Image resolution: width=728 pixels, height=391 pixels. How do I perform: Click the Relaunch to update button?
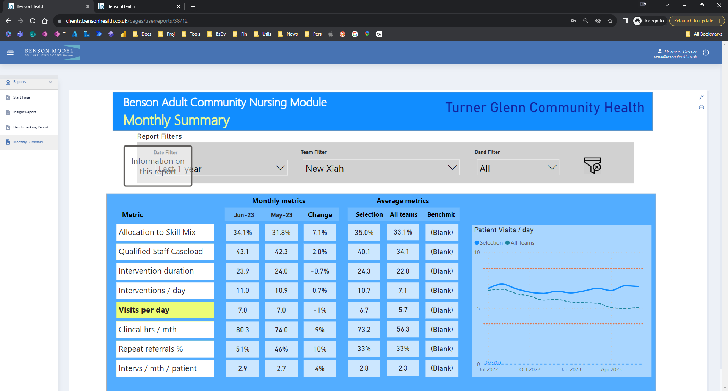pos(694,21)
